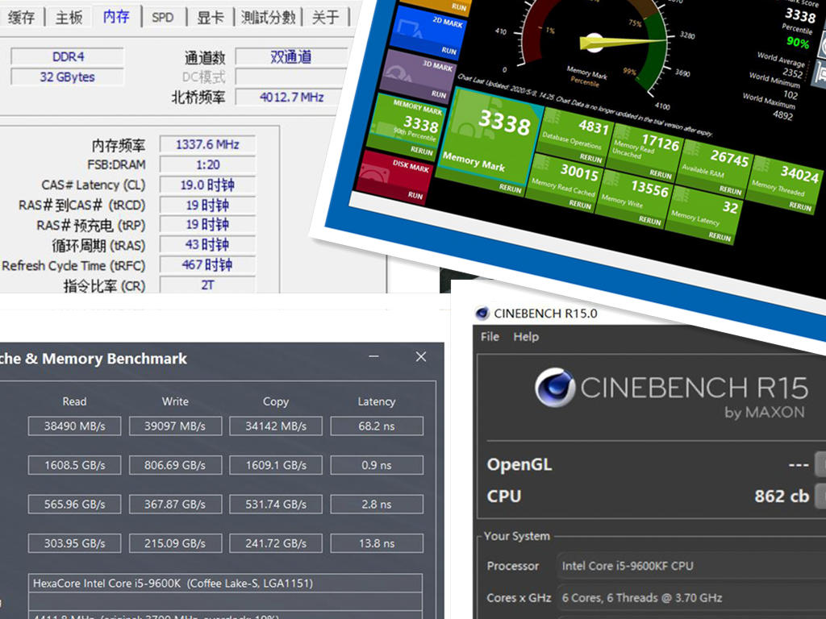Rerun the Memory Threaded test
This screenshot has height=619, width=826.
pos(800,206)
